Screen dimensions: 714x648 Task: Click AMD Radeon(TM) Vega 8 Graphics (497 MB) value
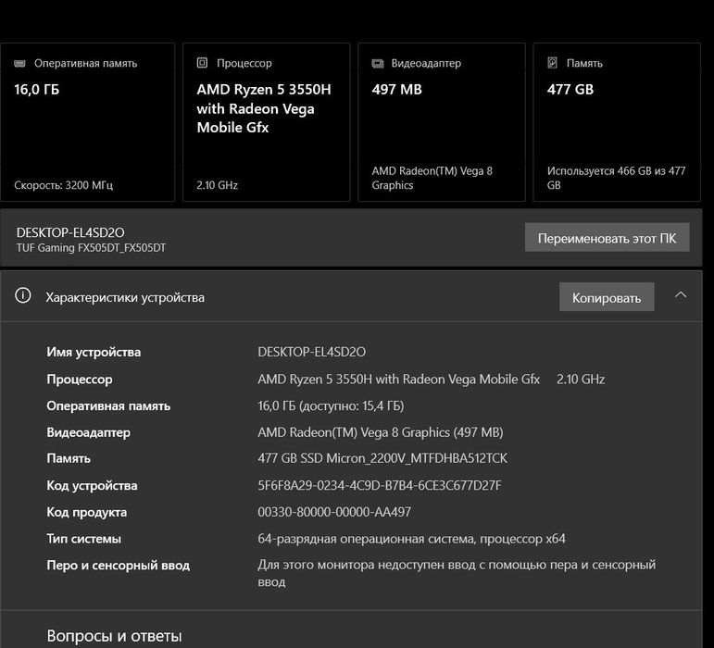(x=381, y=432)
